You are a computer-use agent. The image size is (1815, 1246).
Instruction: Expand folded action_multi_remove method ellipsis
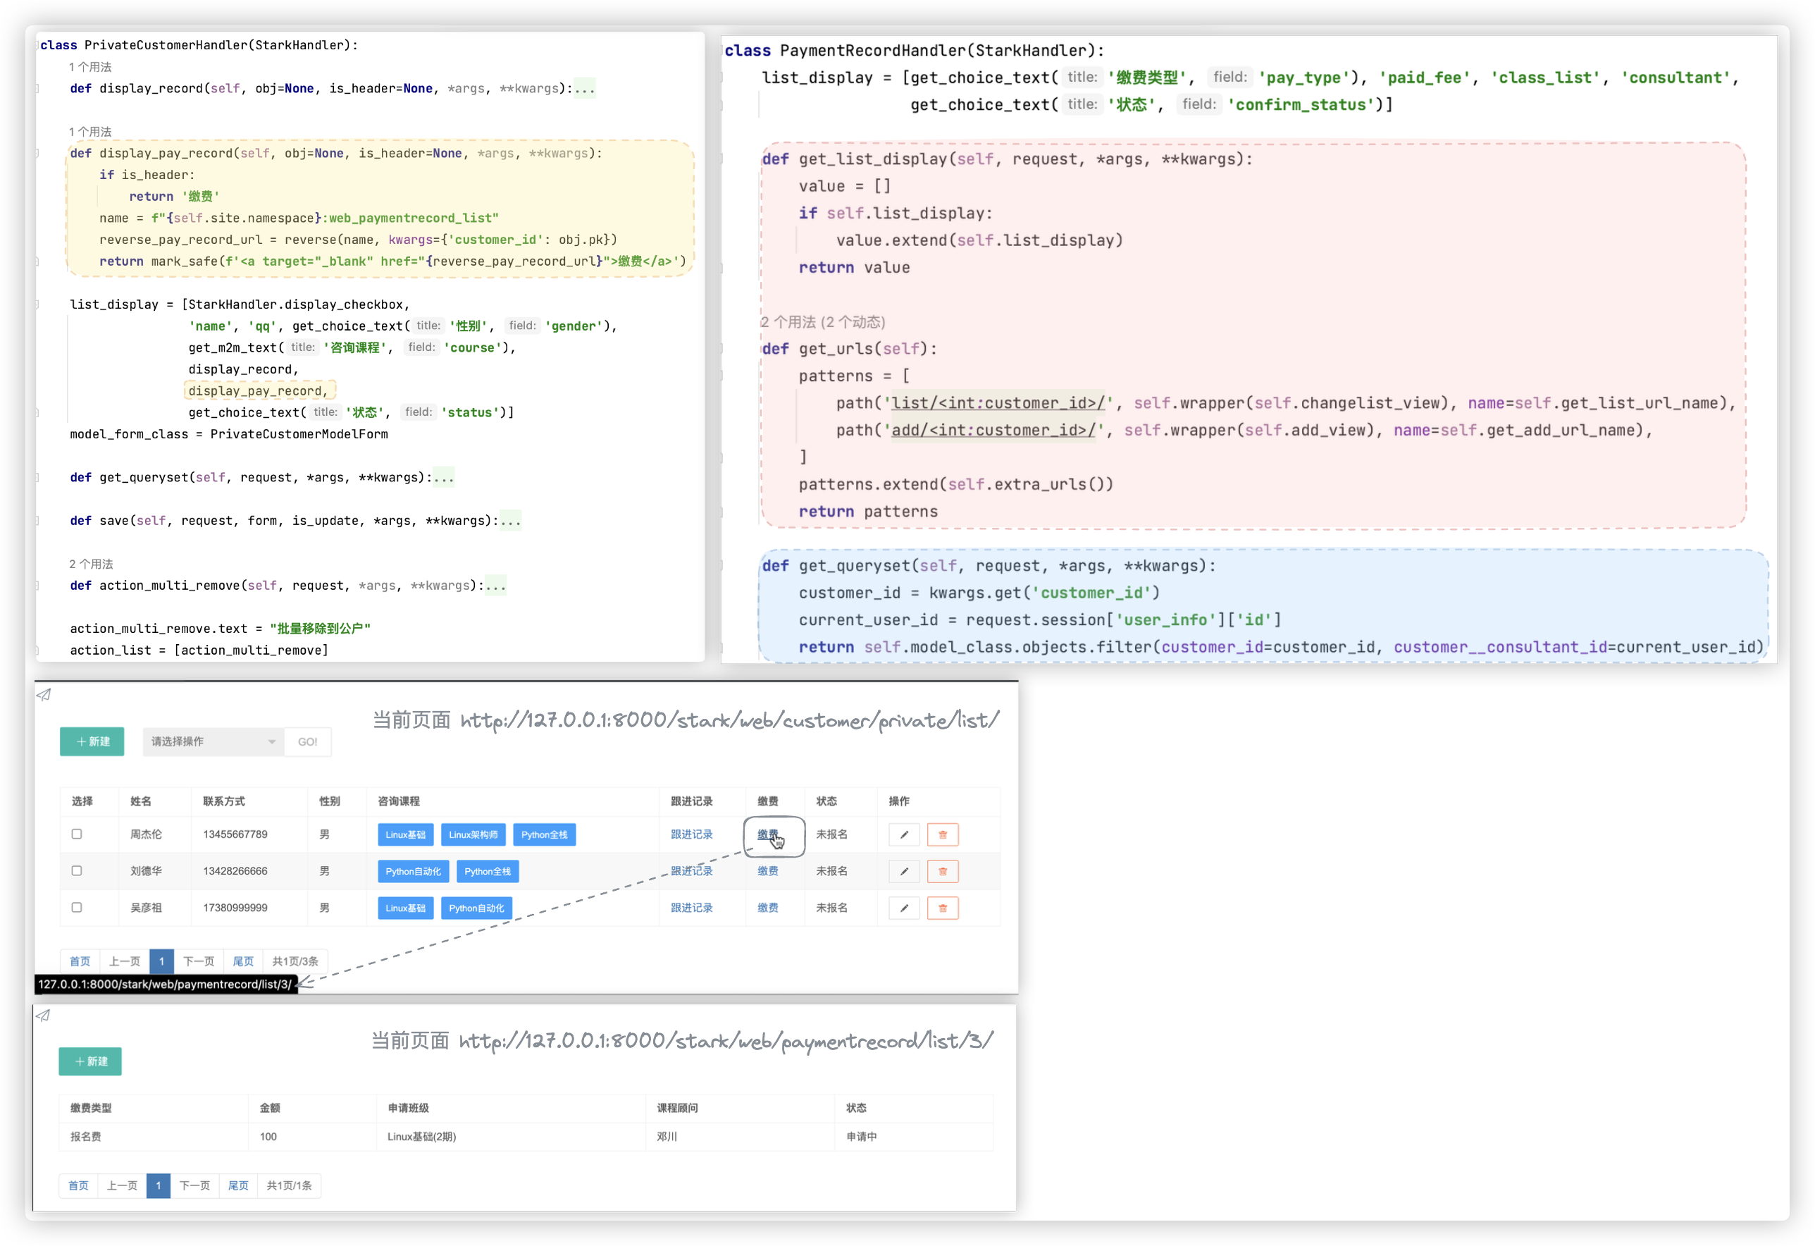495,585
